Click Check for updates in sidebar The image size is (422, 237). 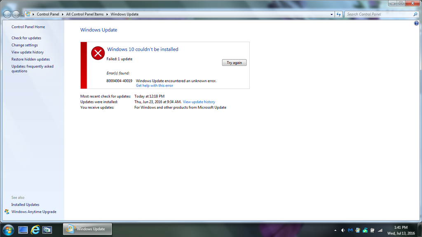click(x=26, y=38)
